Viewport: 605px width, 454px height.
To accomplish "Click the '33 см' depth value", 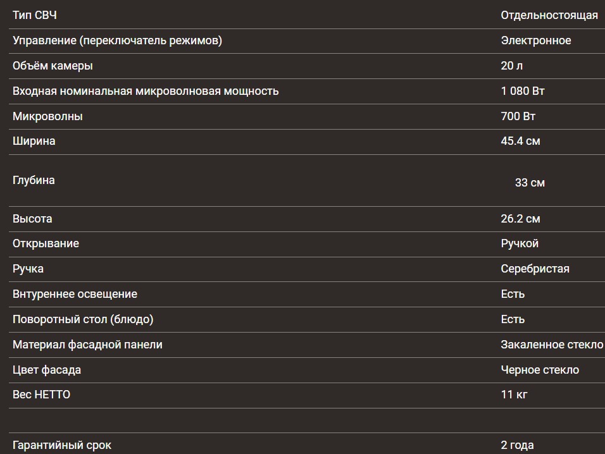I will pos(530,183).
